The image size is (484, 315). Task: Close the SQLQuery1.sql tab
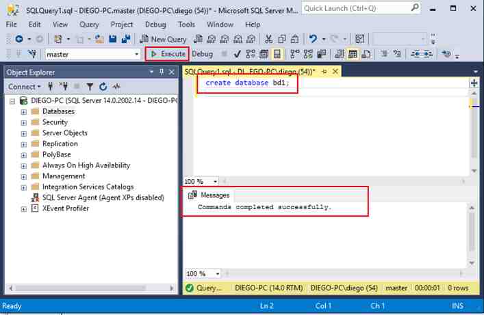click(x=335, y=72)
